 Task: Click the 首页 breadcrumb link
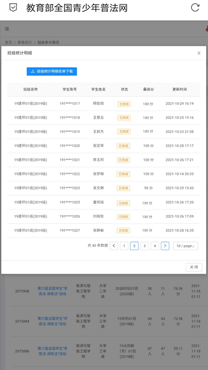tap(8, 43)
